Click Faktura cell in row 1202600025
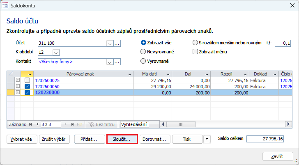The image size is (299, 165). (264, 80)
